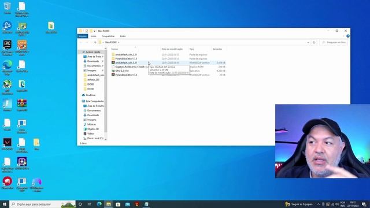
Task: Open the Início ribbon tab
Action: (94, 36)
